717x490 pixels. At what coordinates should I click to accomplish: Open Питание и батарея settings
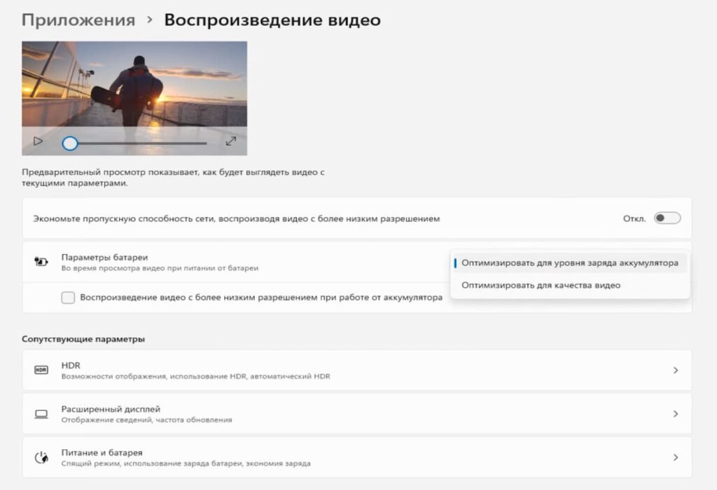tap(356, 457)
